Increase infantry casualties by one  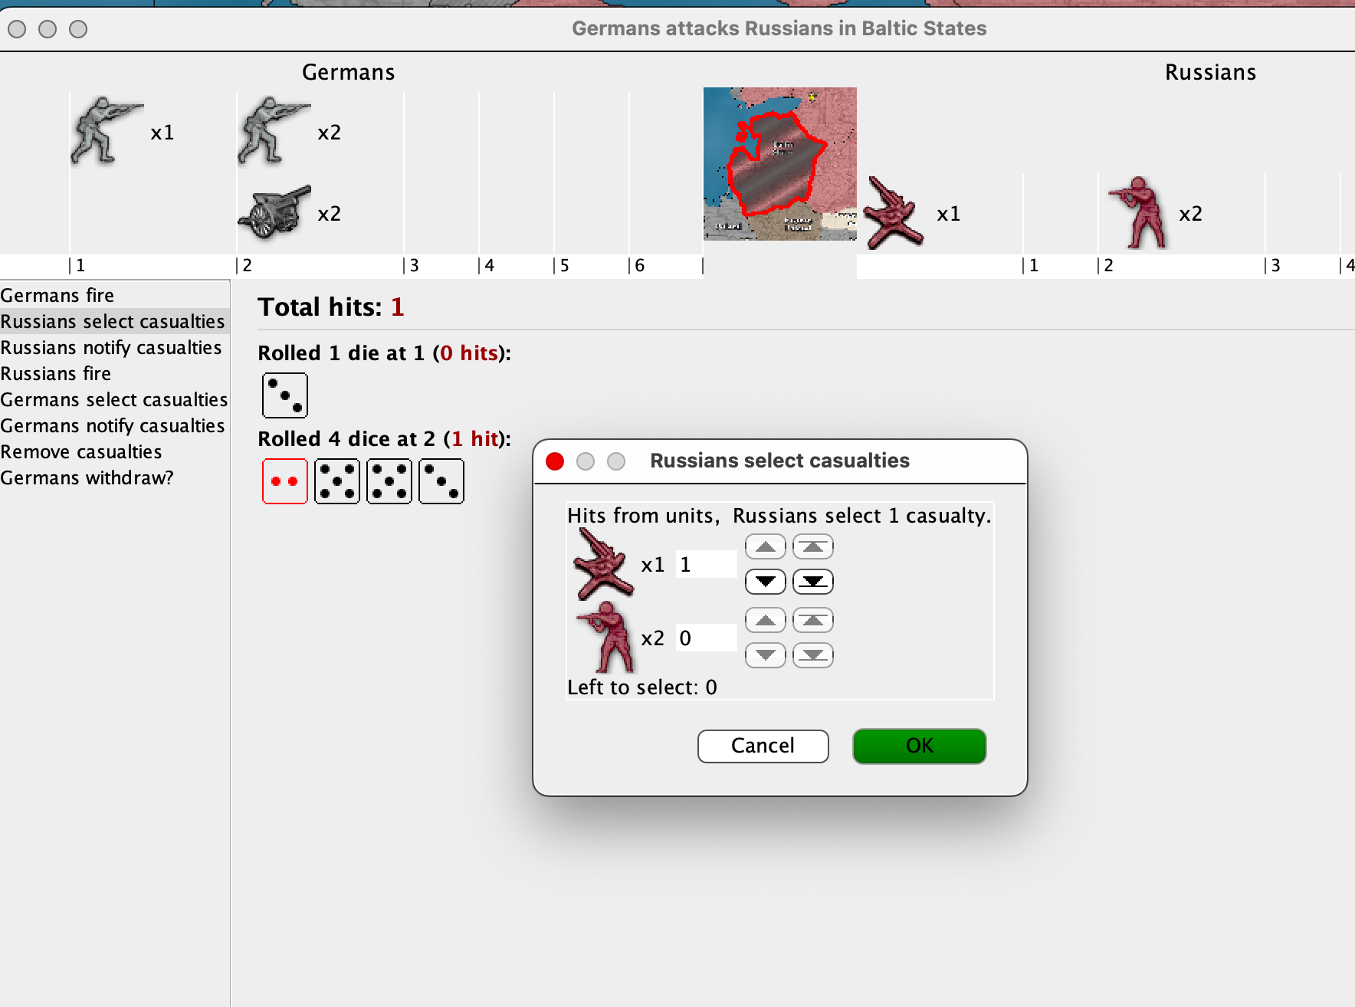(765, 621)
